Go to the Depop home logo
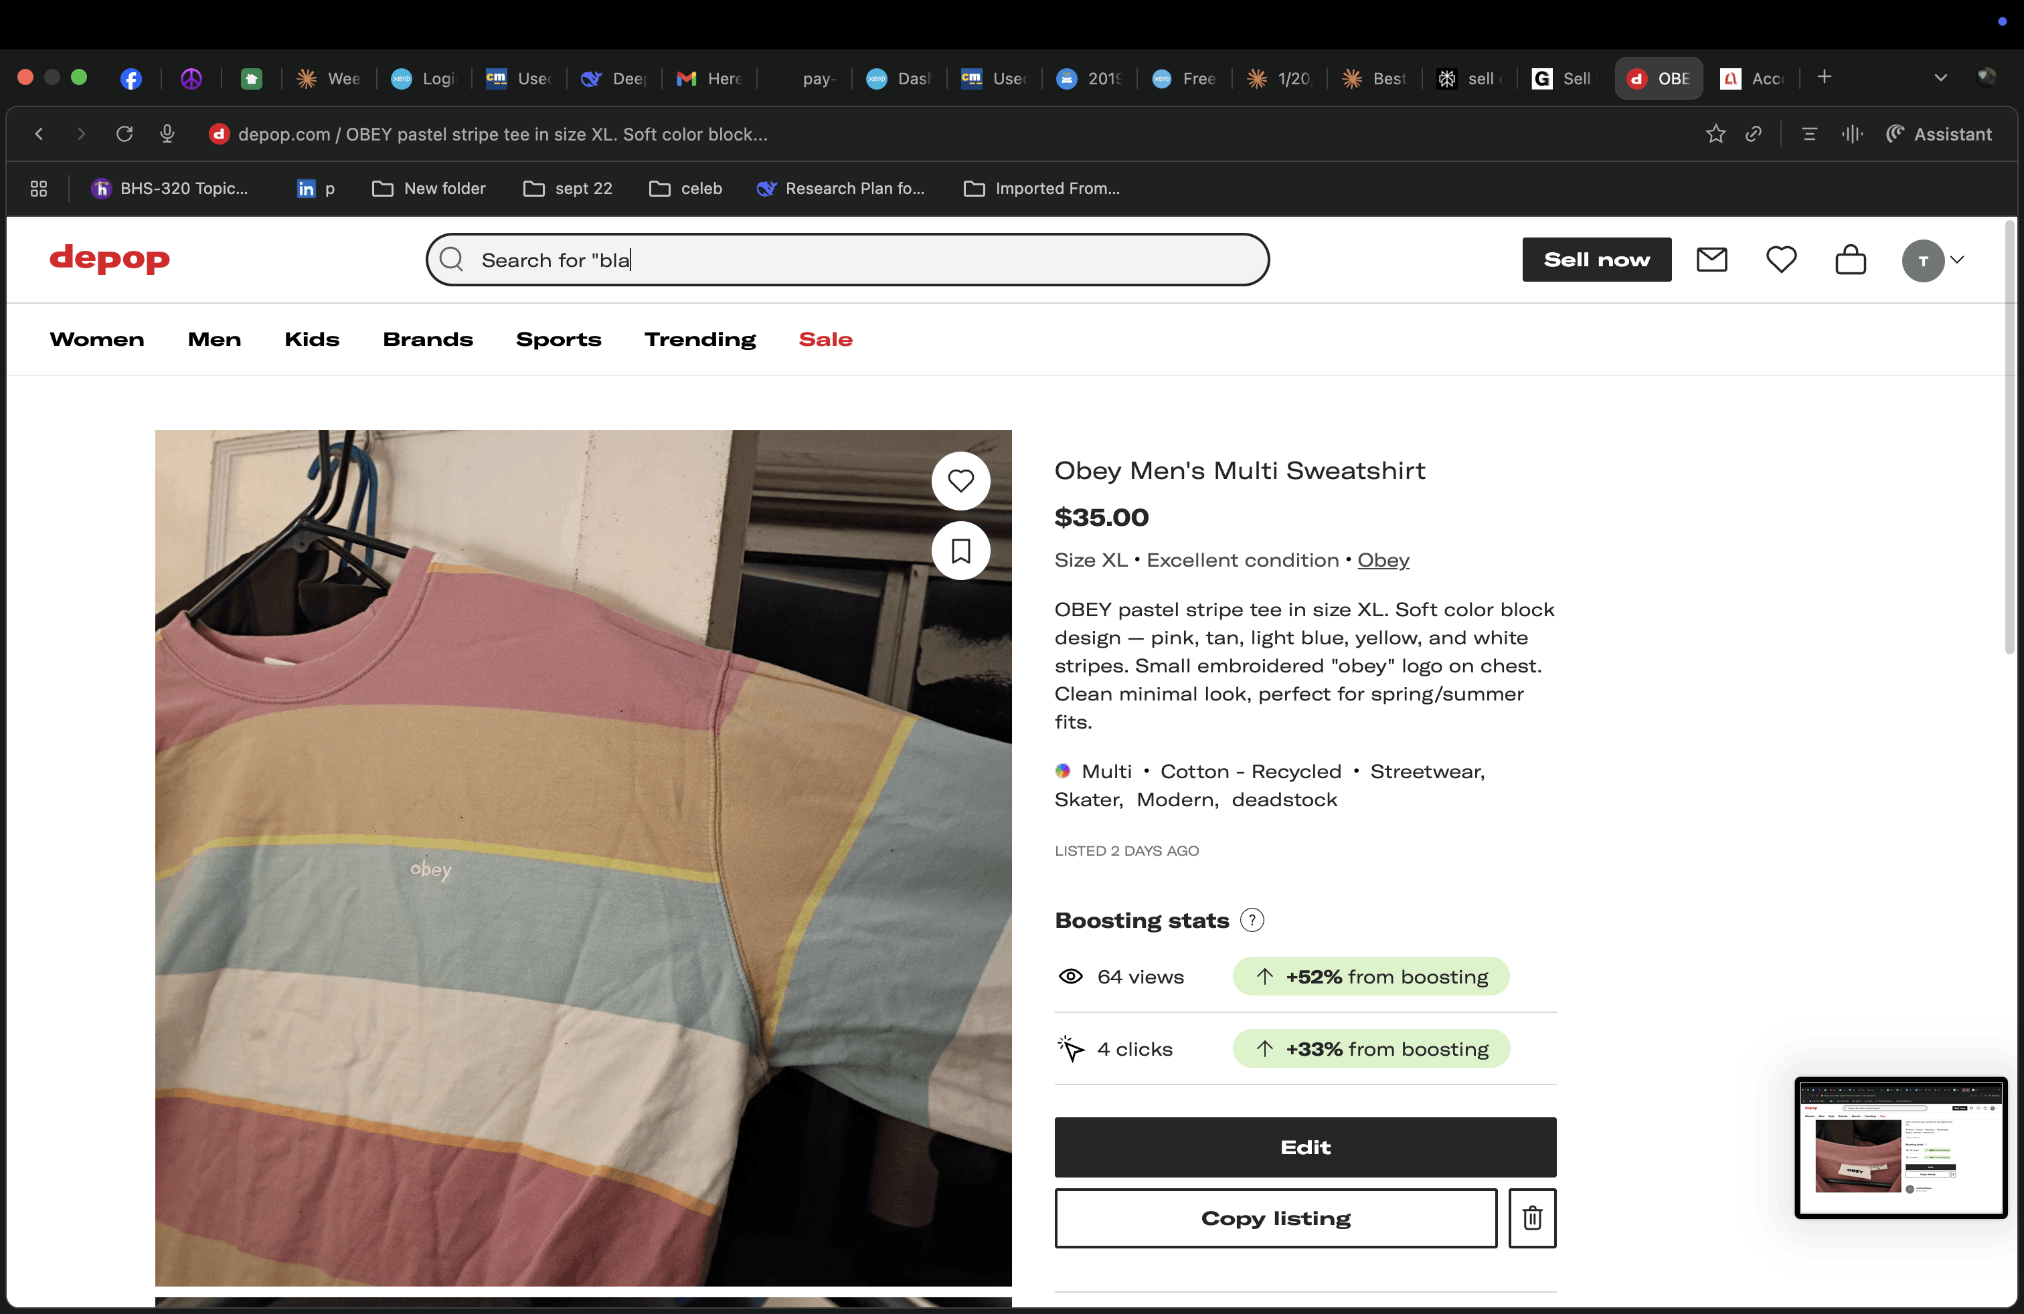Screen dimensions: 2024x1314 110,258
